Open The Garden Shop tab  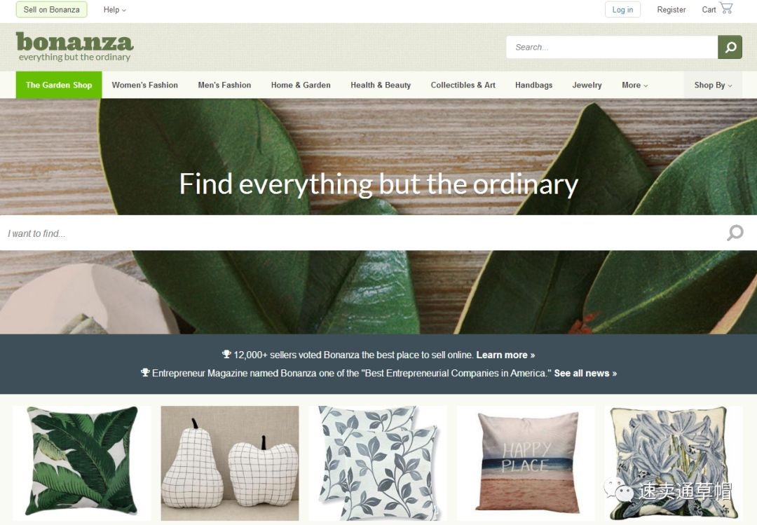(x=59, y=85)
